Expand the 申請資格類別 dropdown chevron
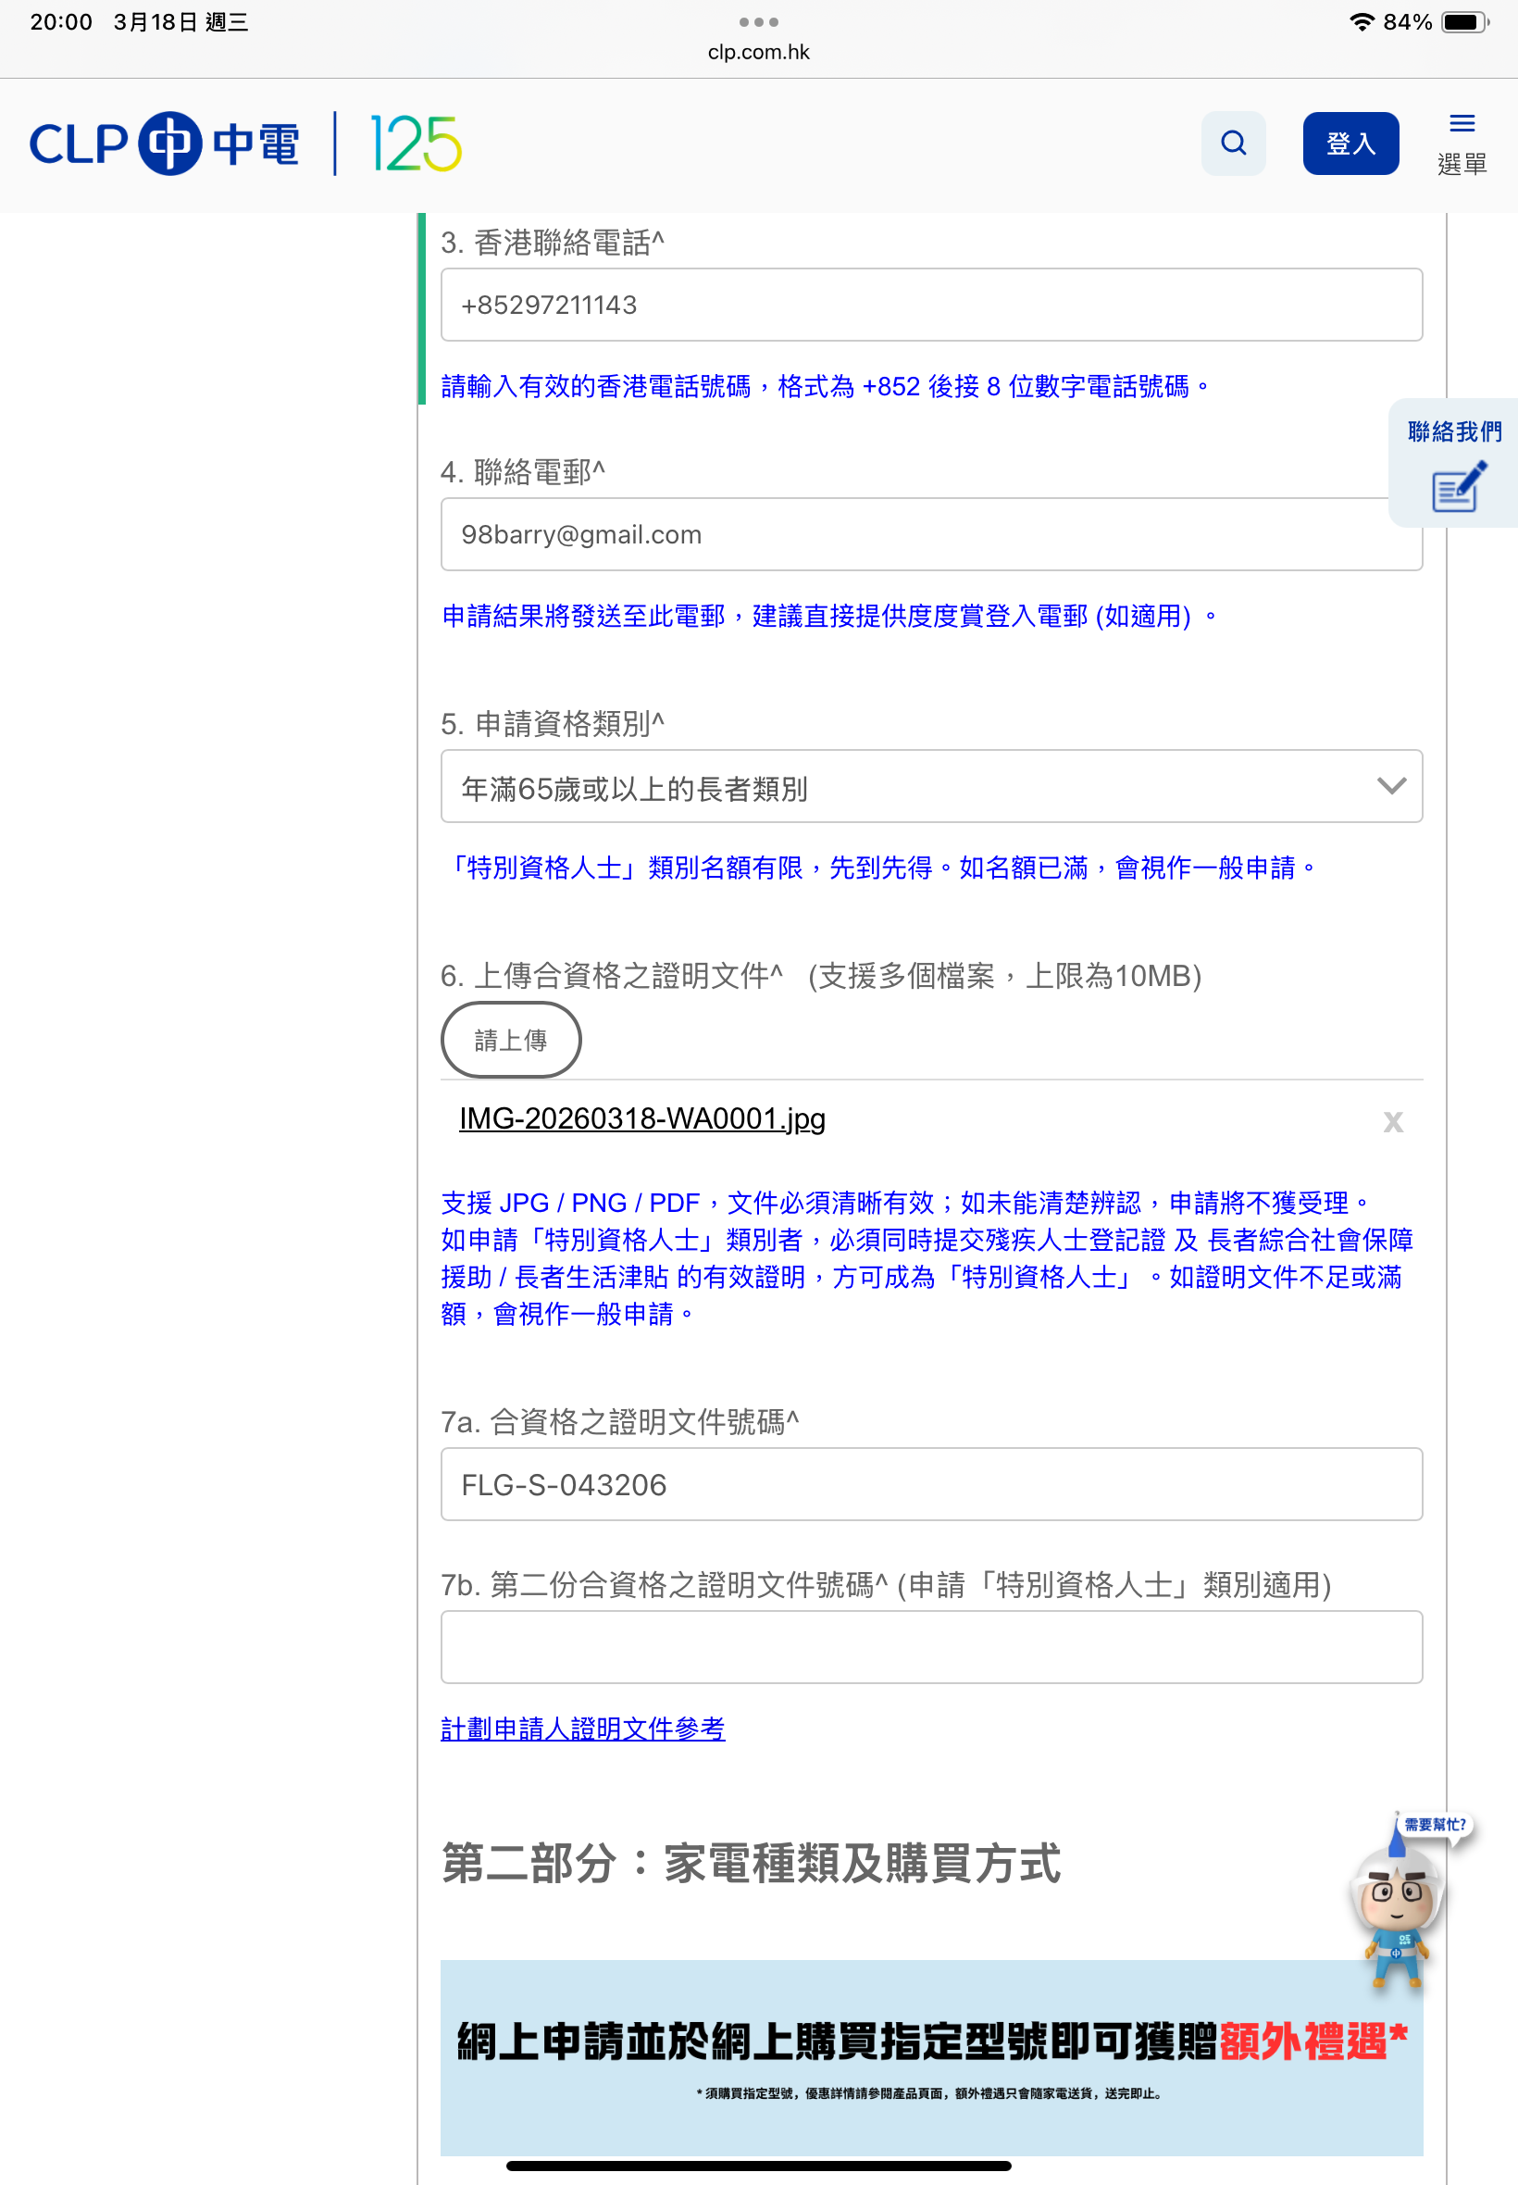1518x2185 pixels. [1390, 786]
